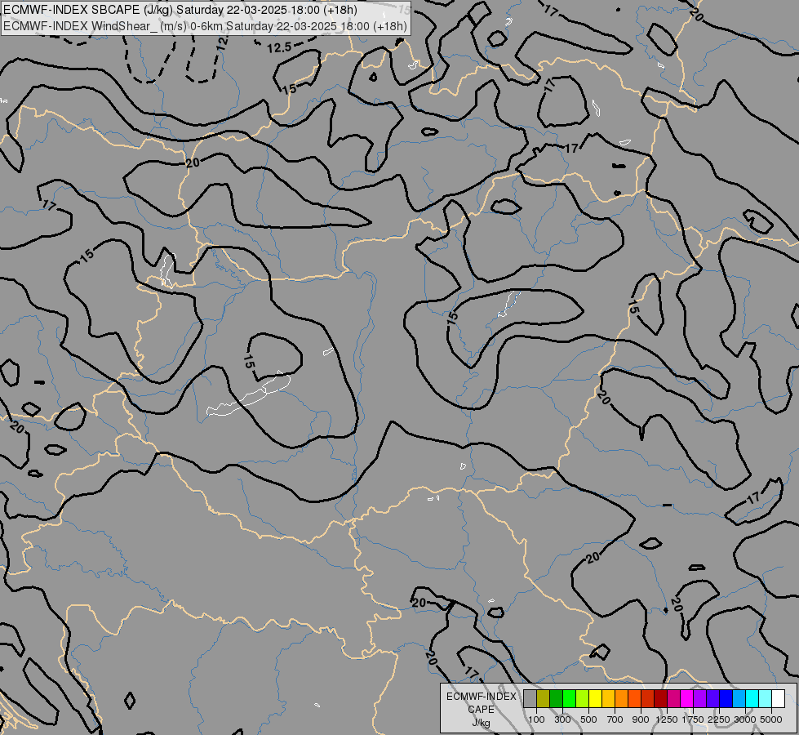Click the legend value 3000

[745, 719]
